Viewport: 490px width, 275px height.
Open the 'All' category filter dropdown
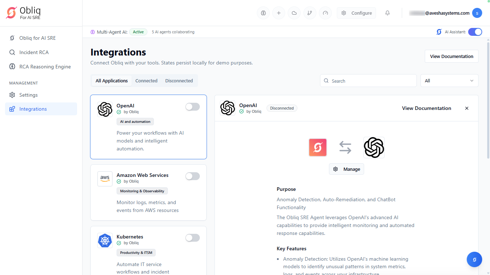[449, 81]
